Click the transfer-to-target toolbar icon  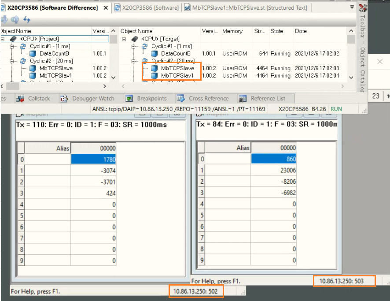point(4,19)
